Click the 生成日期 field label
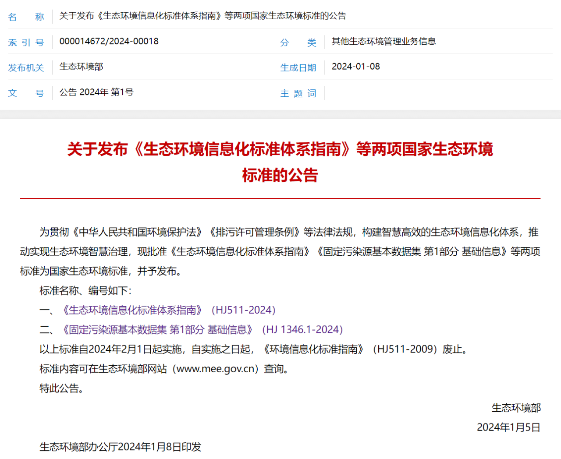 tap(298, 67)
